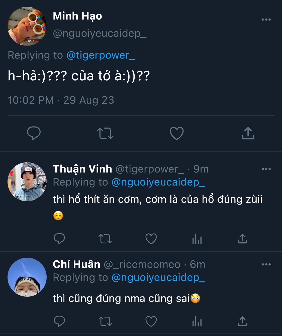282x336 pixels.
Task: Like the main tweet by Minh Hạo
Action: (x=177, y=133)
